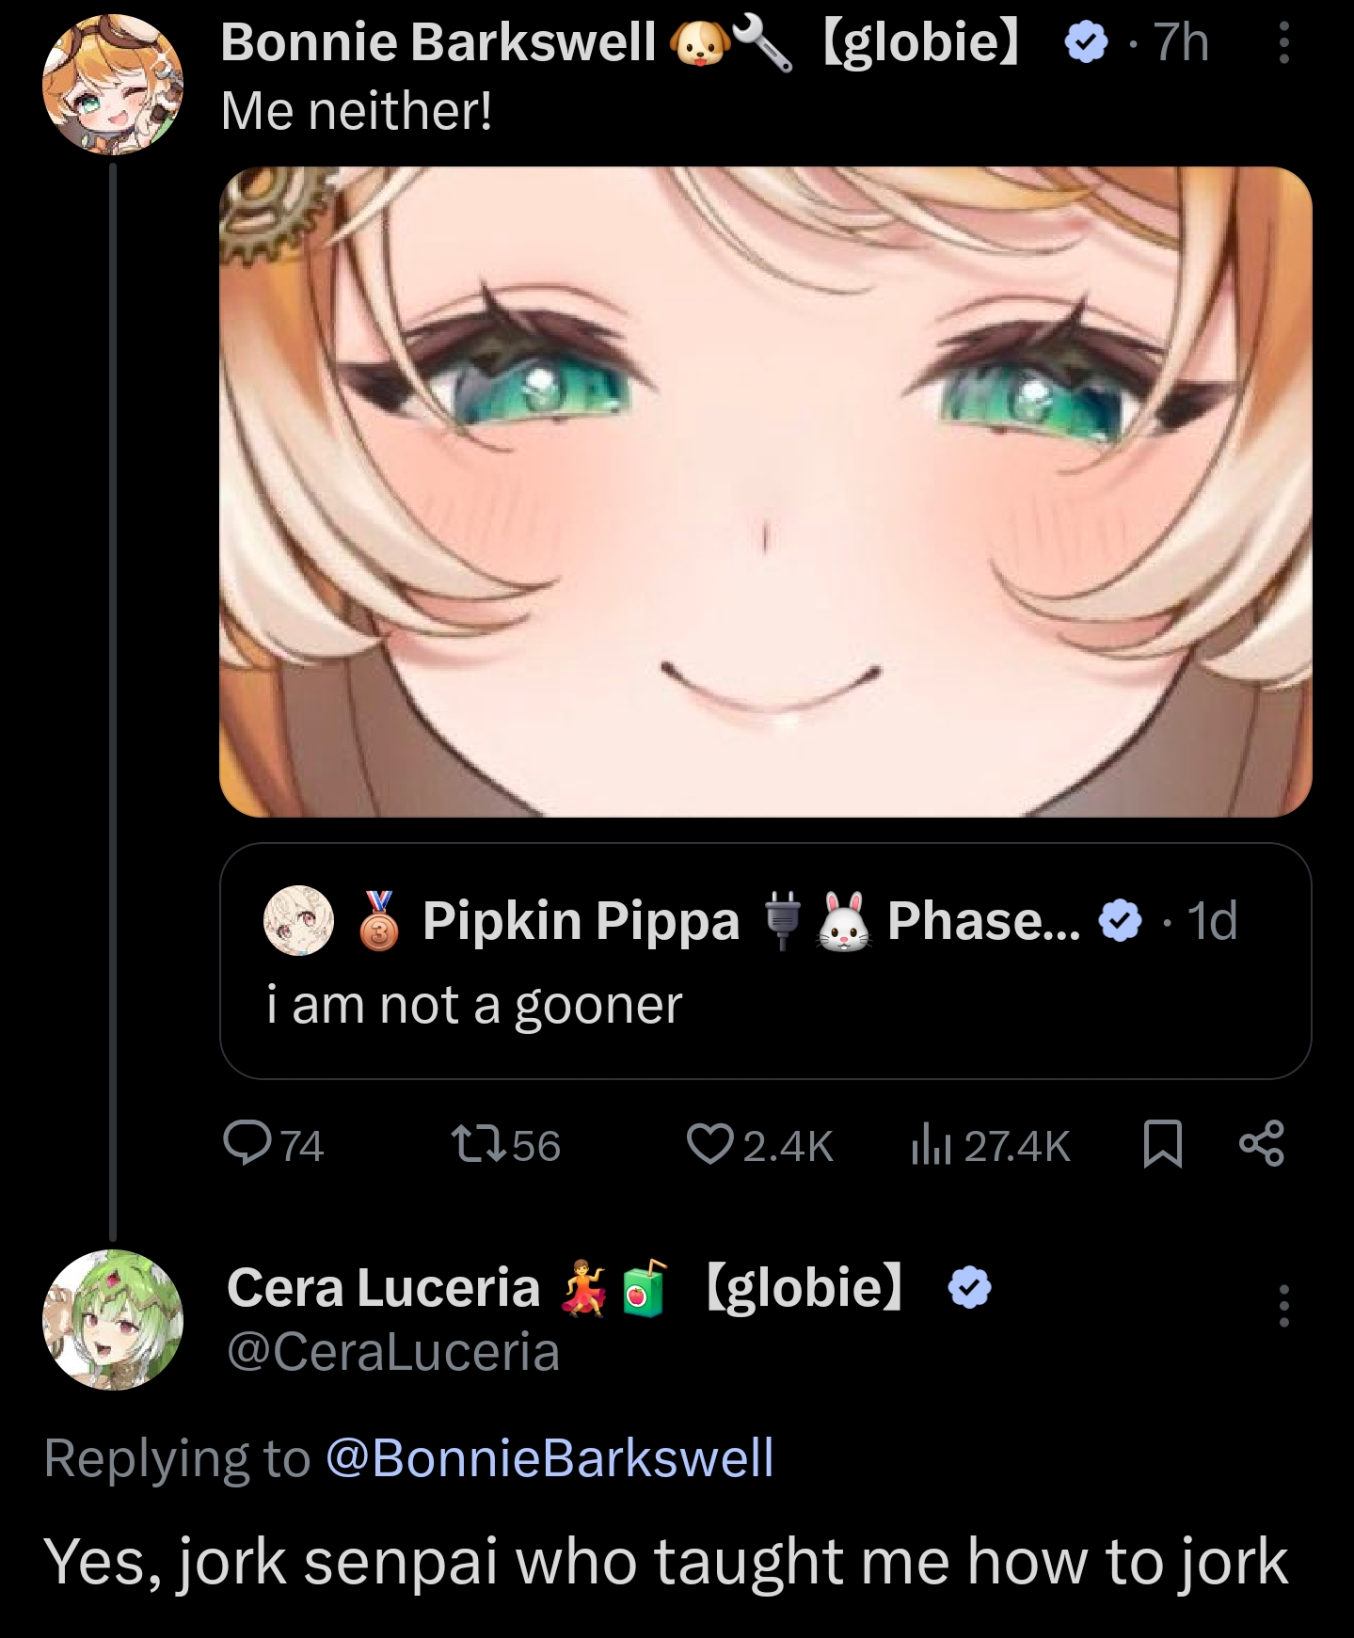Repost the tweet with 56 reposts
Image resolution: width=1354 pixels, height=1638 pixels.
pos(479,1144)
